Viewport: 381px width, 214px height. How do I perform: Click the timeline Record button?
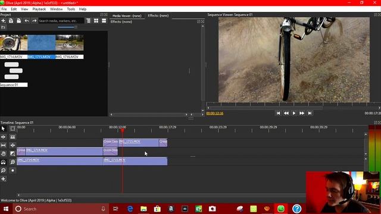click(x=13, y=171)
